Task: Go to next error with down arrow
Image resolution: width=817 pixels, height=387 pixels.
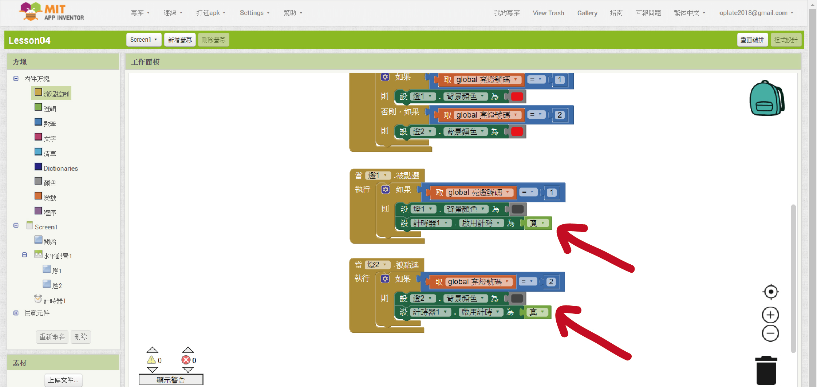Action: click(x=188, y=370)
